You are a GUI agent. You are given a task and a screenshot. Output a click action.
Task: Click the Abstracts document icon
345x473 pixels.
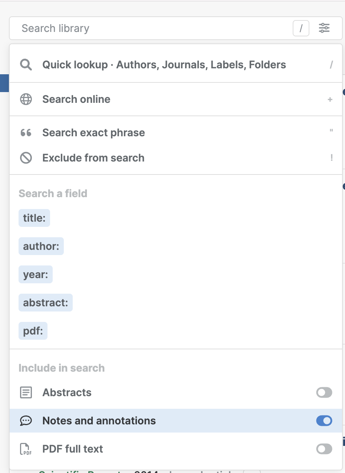[x=26, y=393]
